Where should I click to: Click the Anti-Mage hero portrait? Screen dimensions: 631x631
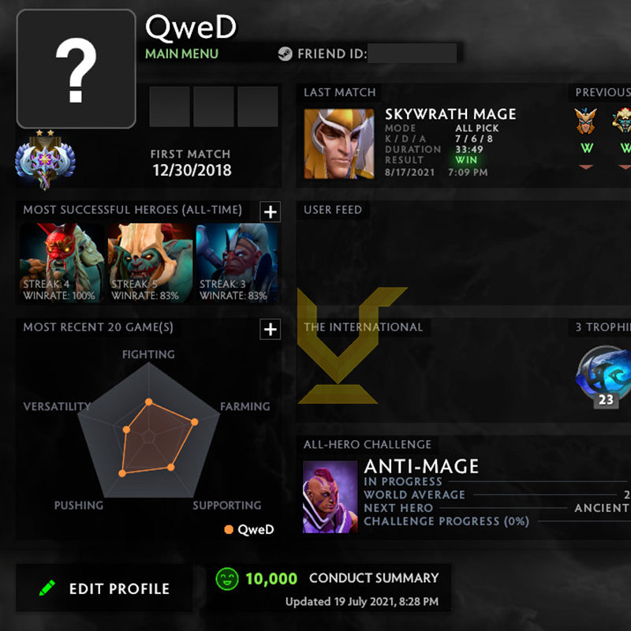330,497
